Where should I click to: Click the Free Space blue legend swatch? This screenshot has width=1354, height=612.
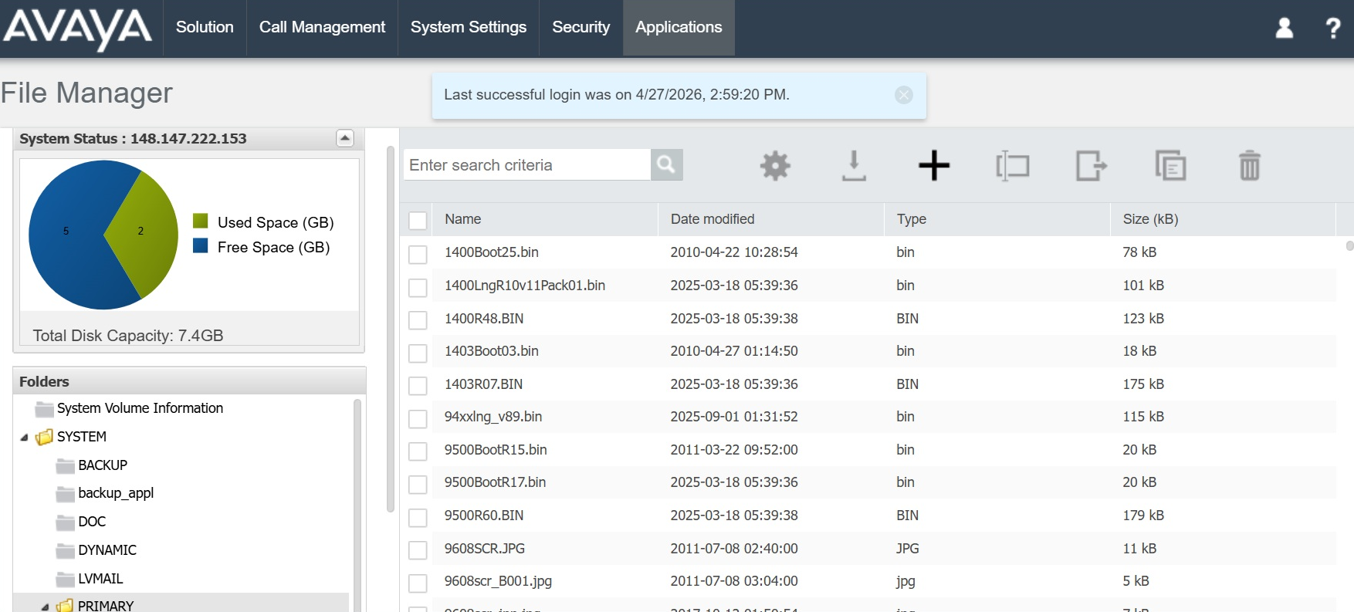(x=201, y=246)
